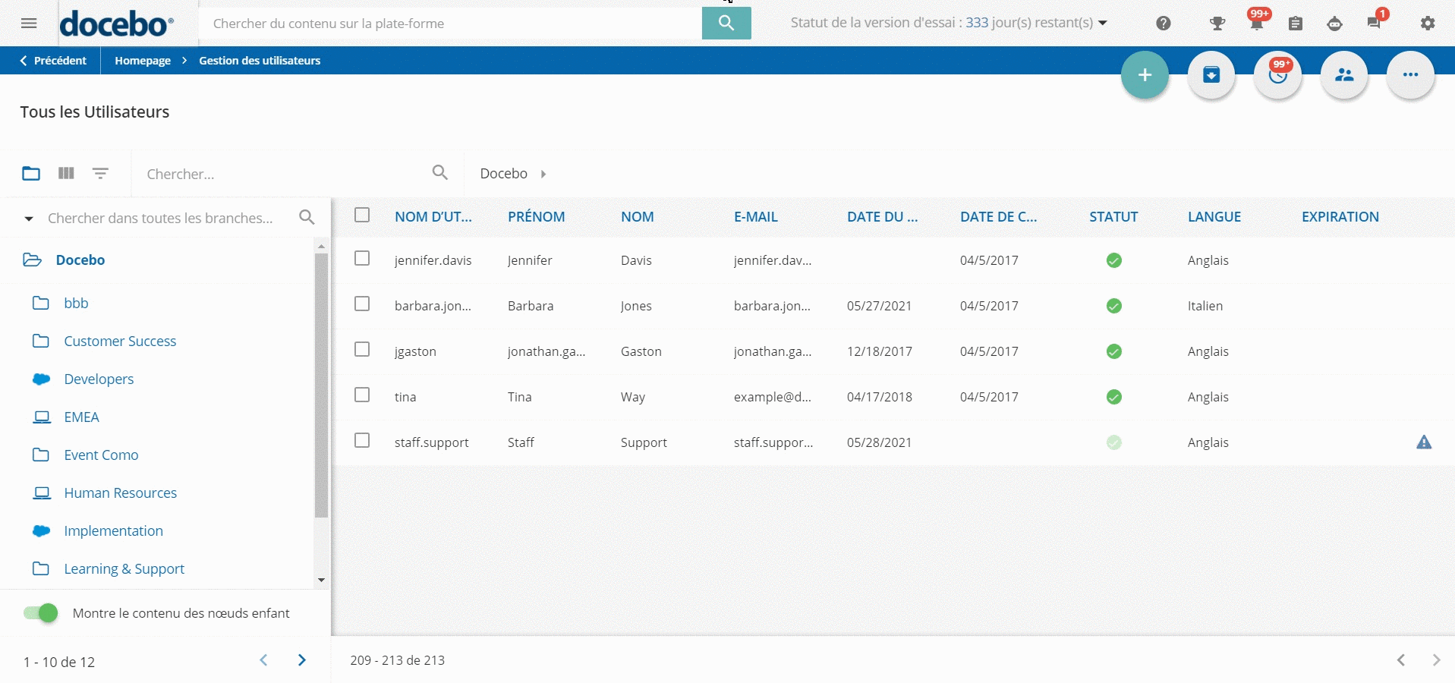The height and width of the screenshot is (683, 1455).
Task: Click the green status check for tina
Action: coord(1113,397)
